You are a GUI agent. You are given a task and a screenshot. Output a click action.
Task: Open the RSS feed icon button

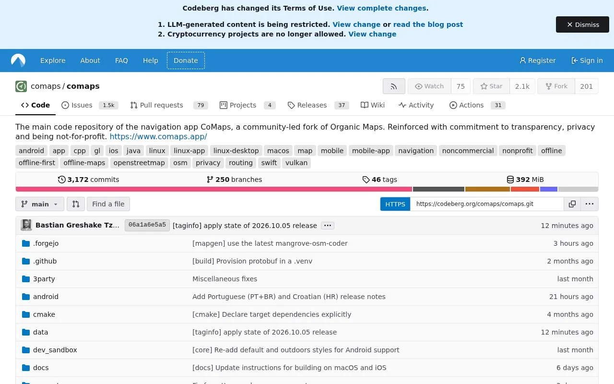tap(394, 86)
